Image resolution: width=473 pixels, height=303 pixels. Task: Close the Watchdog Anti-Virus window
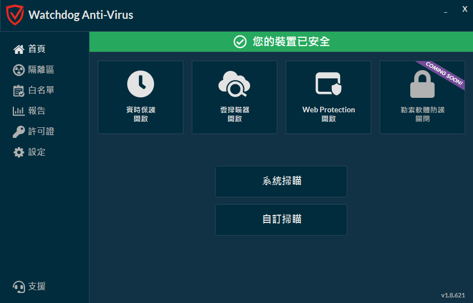pyautogui.click(x=465, y=9)
